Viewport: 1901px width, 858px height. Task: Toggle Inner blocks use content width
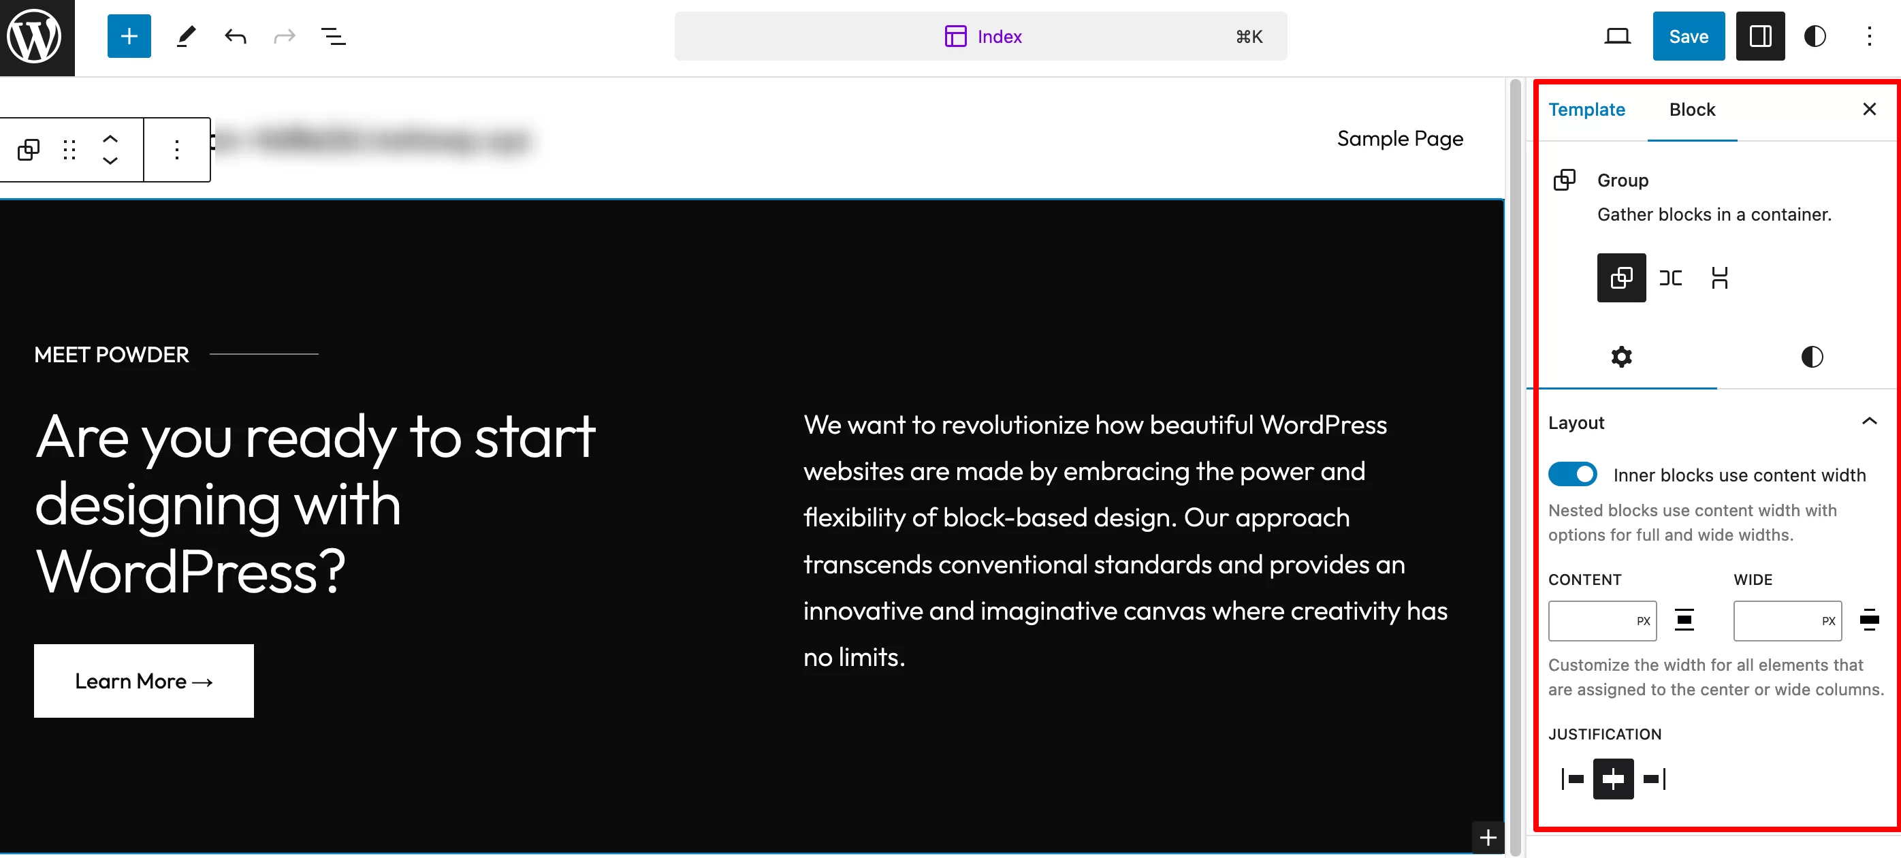(x=1572, y=474)
